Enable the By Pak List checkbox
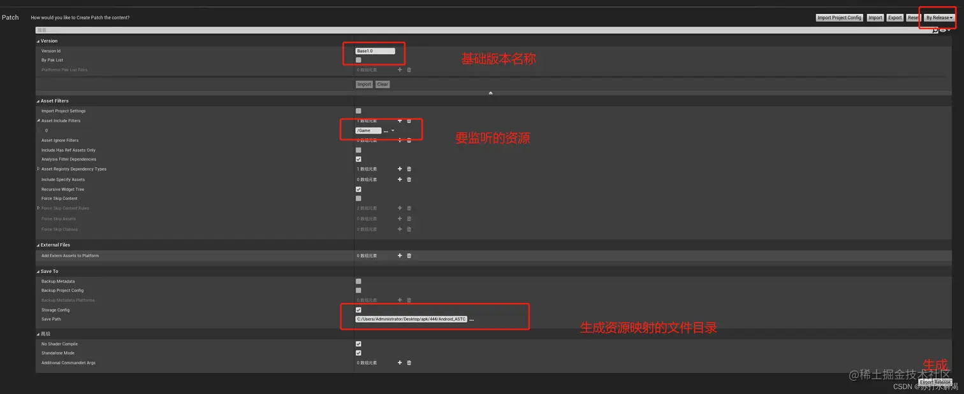964x394 pixels. point(358,60)
